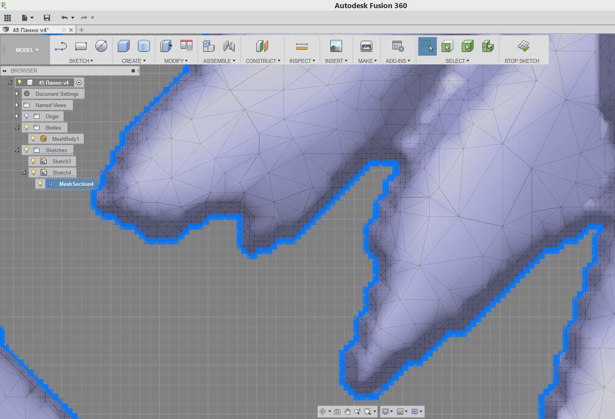Click the Scripts and Add-Ins icon
Viewport: 615px width, 419px height.
(x=398, y=46)
